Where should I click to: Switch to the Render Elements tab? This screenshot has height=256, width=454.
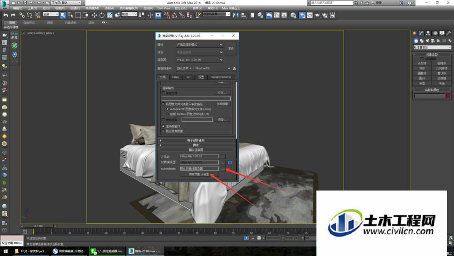coord(221,77)
